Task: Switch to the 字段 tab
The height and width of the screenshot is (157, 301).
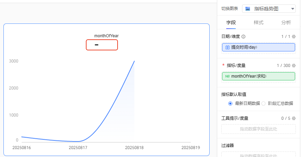Action: click(231, 23)
